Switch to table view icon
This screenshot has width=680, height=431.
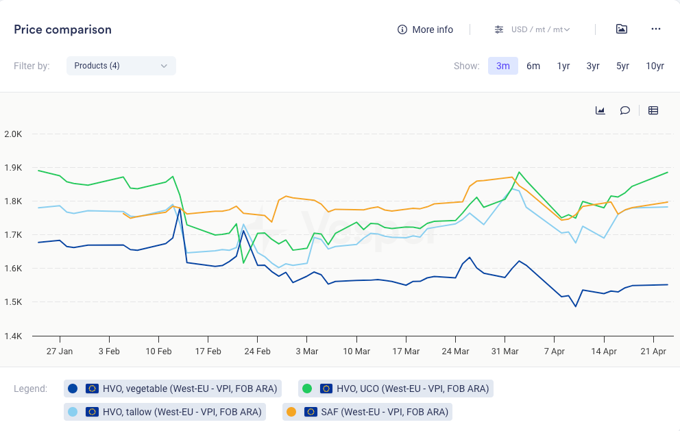point(653,110)
